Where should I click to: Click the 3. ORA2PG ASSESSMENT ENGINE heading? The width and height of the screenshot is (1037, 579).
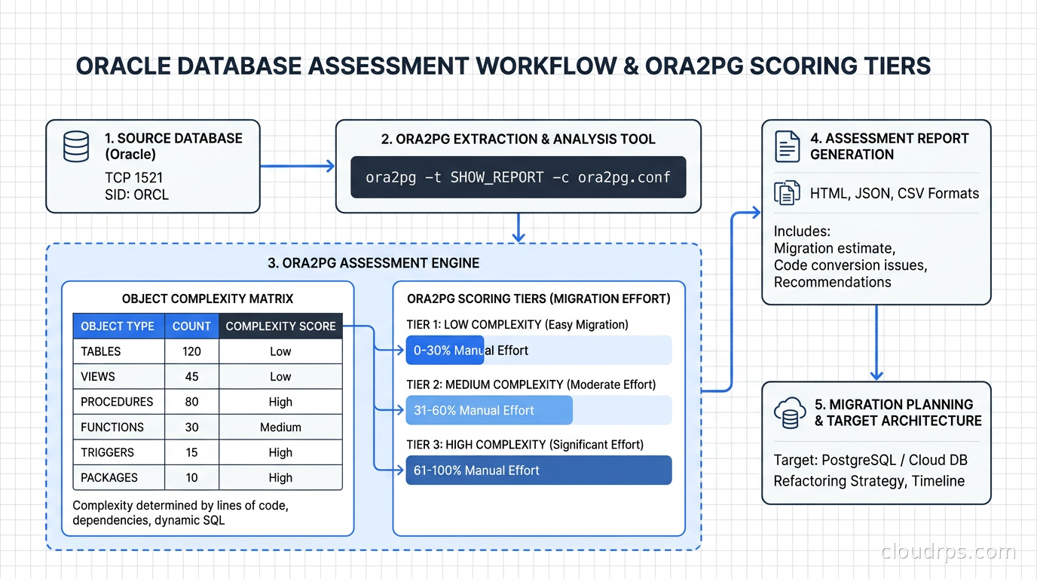pos(374,263)
